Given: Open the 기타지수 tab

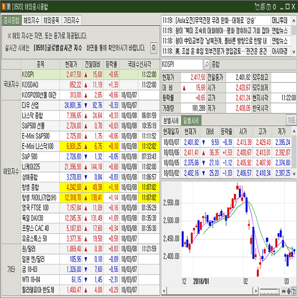Looking at the screenshot, I should (72, 20).
